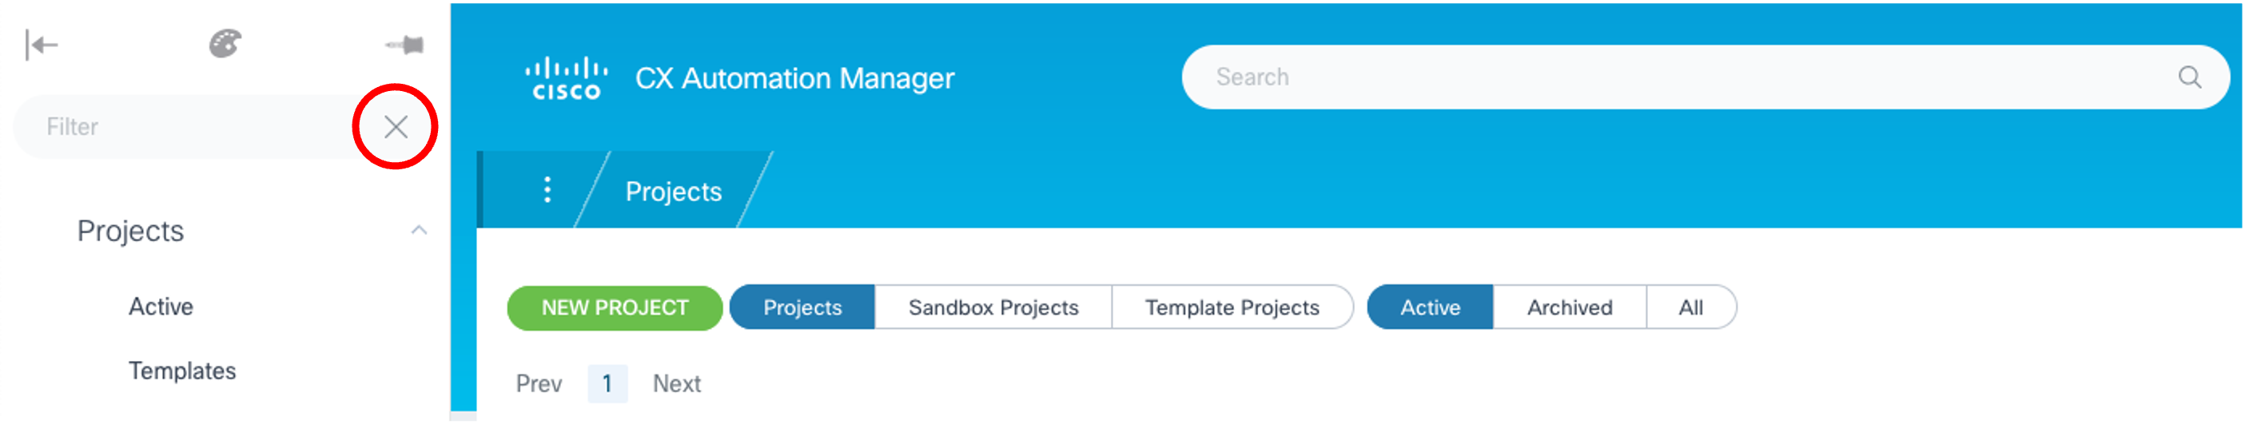
Task: Show Active projects filter
Action: coord(1429,307)
